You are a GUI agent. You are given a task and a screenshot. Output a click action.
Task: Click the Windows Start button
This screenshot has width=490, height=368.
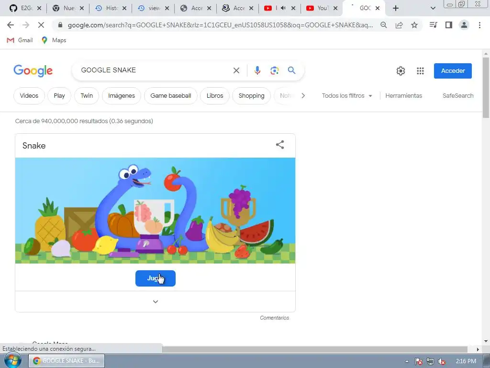12,360
